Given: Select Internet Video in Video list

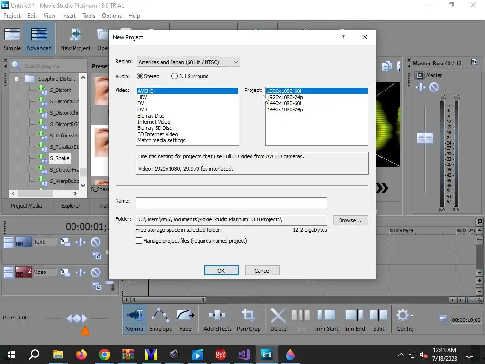Looking at the screenshot, I should tap(187, 122).
